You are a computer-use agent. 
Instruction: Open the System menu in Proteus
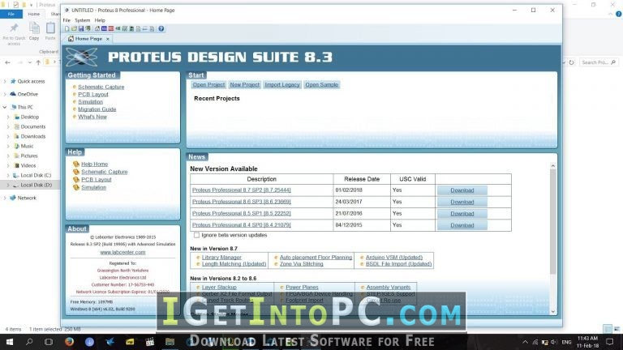(82, 19)
